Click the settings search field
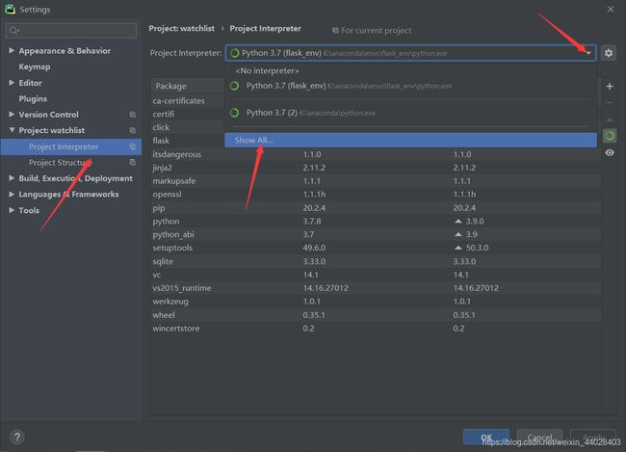This screenshot has height=452, width=626. pyautogui.click(x=71, y=31)
